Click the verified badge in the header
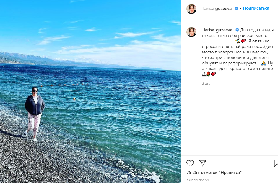 [237, 9]
